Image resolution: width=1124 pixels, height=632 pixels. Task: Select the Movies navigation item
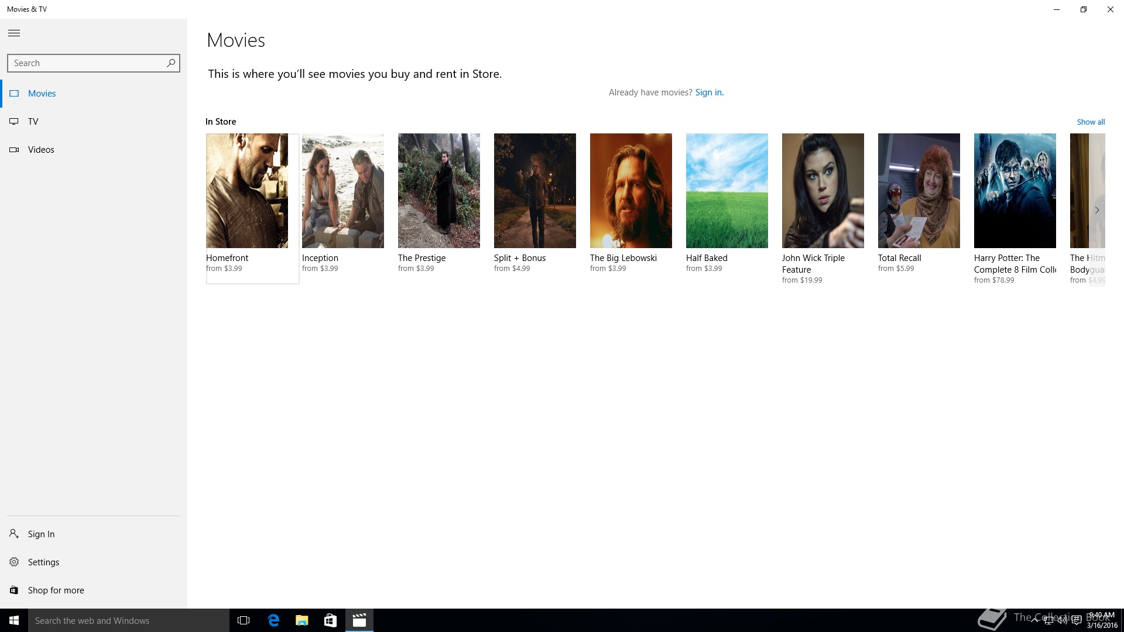94,94
